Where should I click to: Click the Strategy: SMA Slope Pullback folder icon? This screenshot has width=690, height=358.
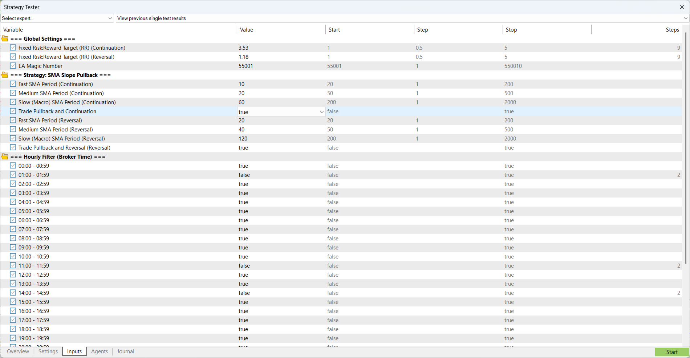click(x=5, y=75)
